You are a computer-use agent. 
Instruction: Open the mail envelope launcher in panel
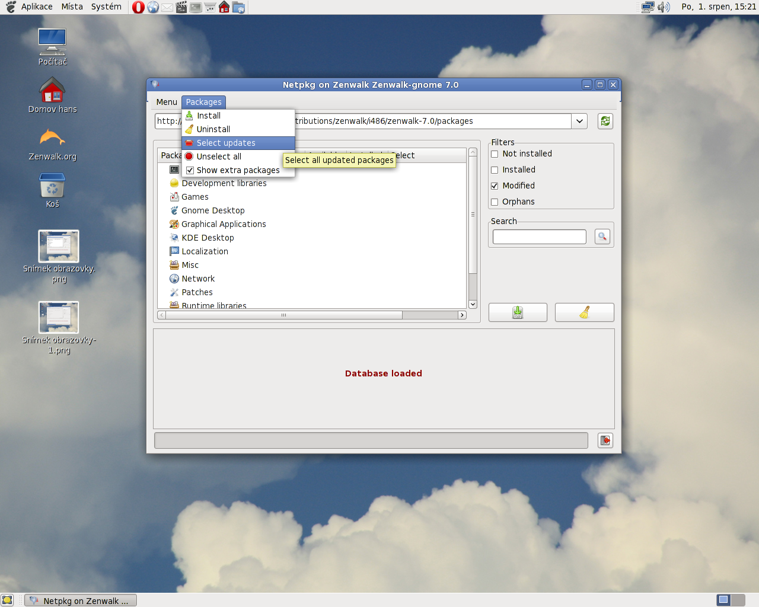tap(167, 7)
